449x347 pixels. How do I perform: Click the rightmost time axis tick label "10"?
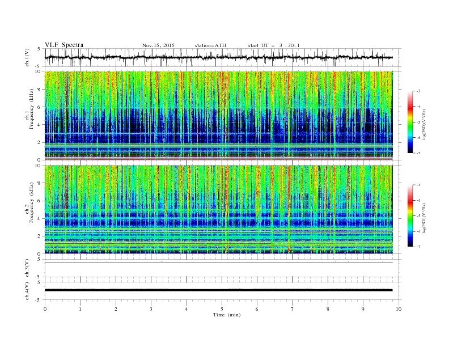(x=399, y=309)
